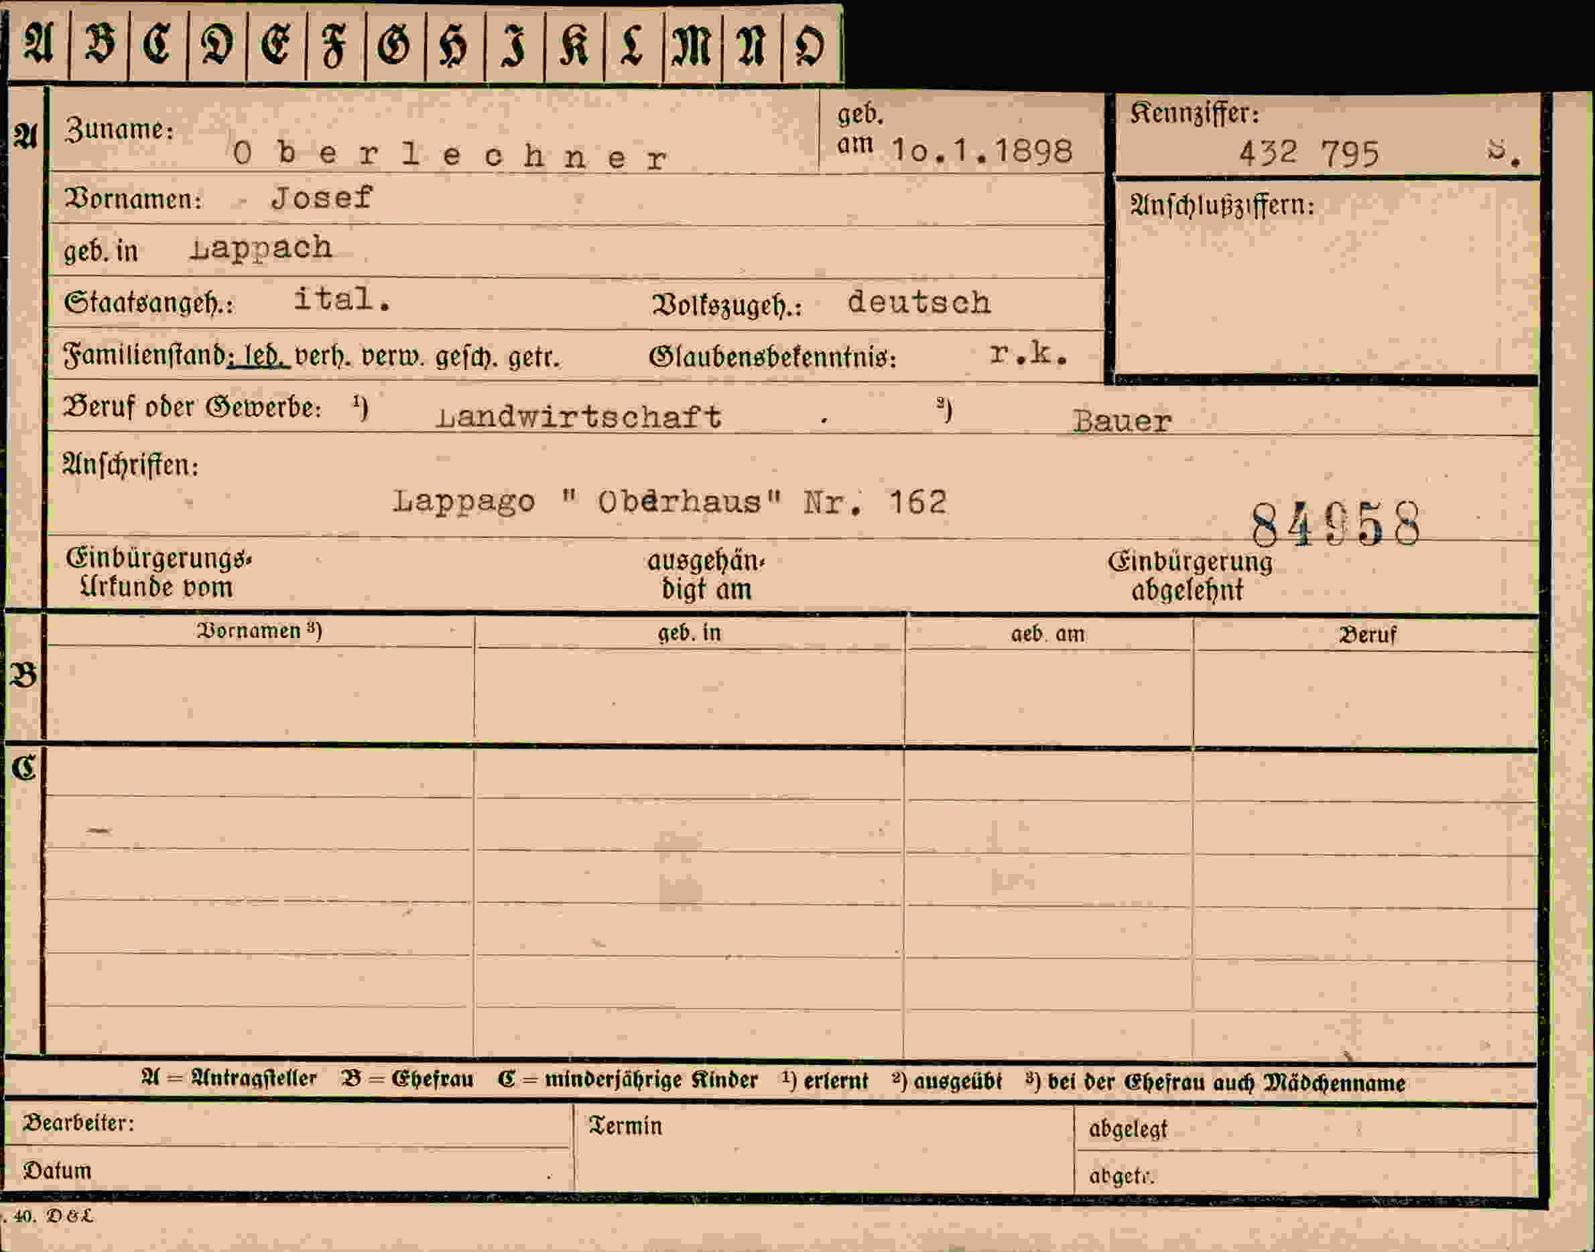
Task: Click the Kennziffer label
Action: pos(1194,114)
